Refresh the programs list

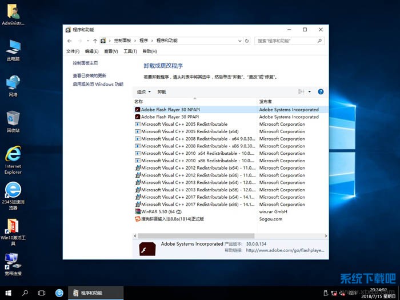247,41
